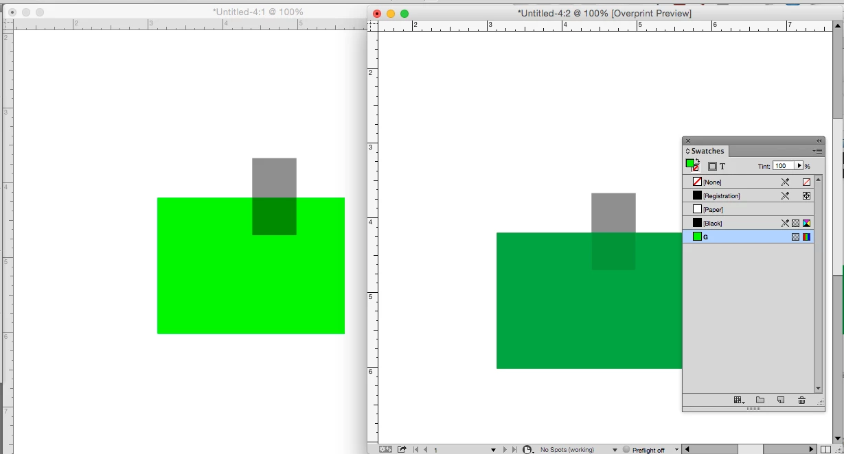Close the Swatches panel
The width and height of the screenshot is (844, 454).
click(x=688, y=141)
